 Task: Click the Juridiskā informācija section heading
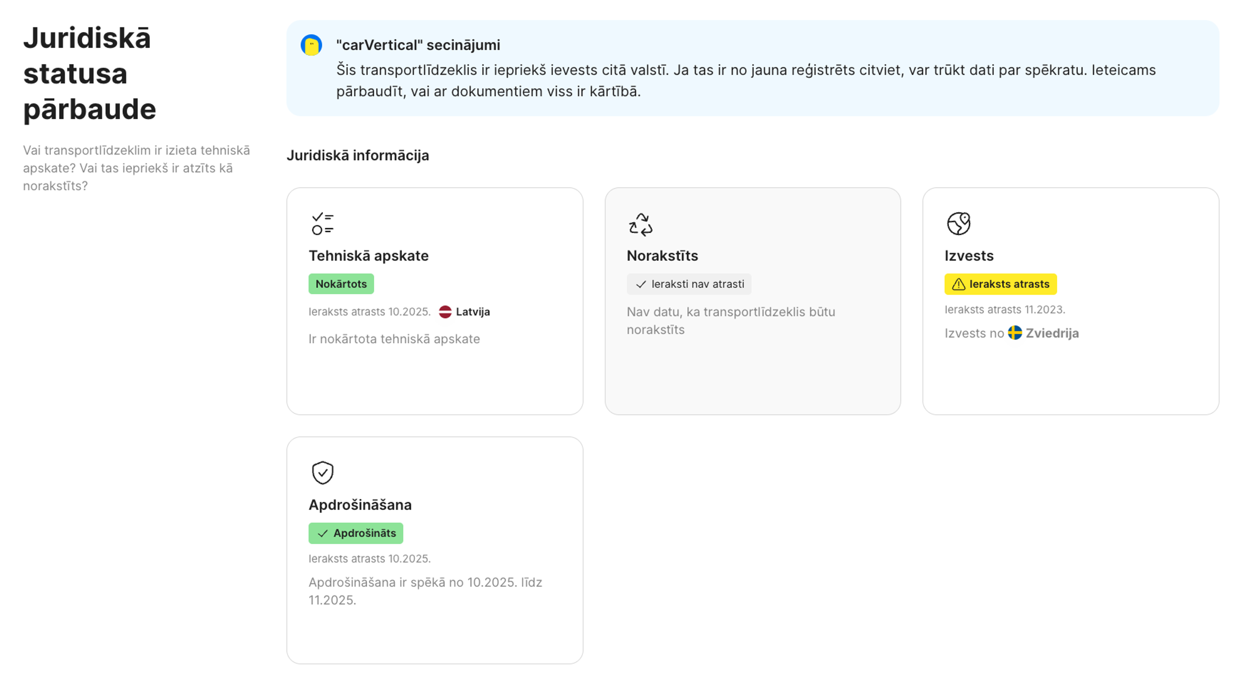[x=357, y=156]
